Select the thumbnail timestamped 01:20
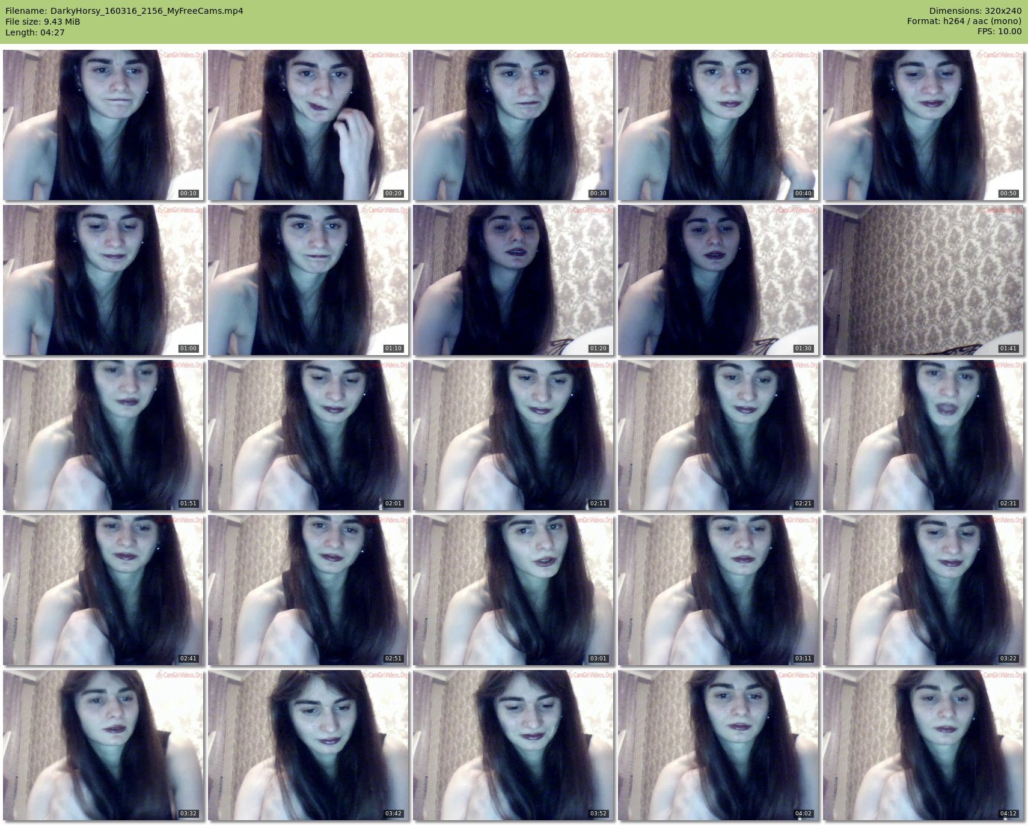This screenshot has height=825, width=1028. (x=513, y=280)
